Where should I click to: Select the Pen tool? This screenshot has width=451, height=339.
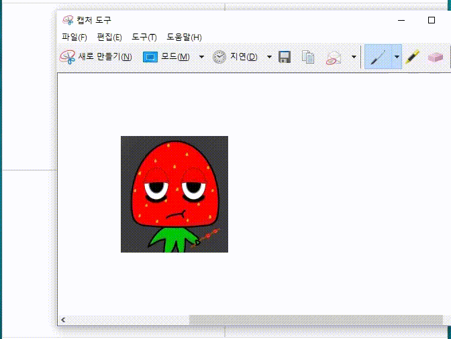point(378,57)
